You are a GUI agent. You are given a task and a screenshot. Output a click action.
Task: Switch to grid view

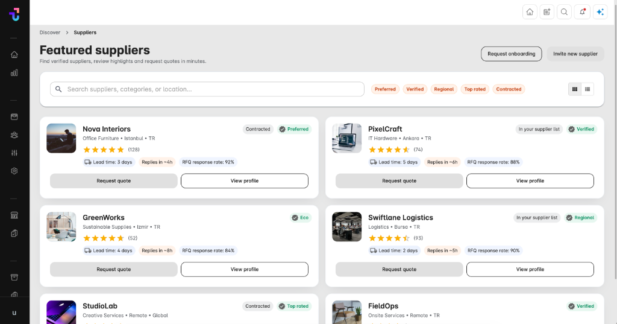[574, 89]
